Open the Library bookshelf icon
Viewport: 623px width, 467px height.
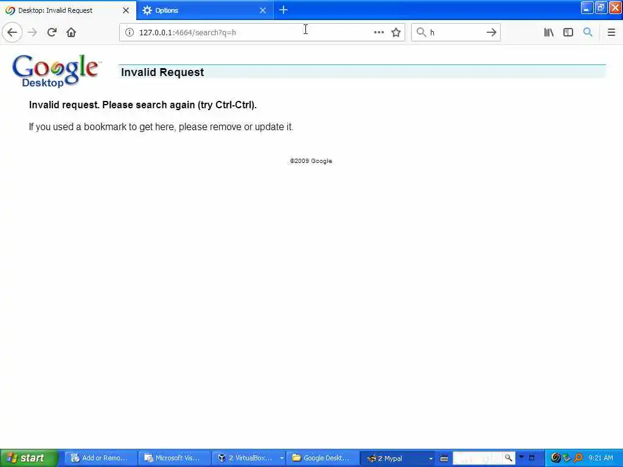pyautogui.click(x=549, y=32)
